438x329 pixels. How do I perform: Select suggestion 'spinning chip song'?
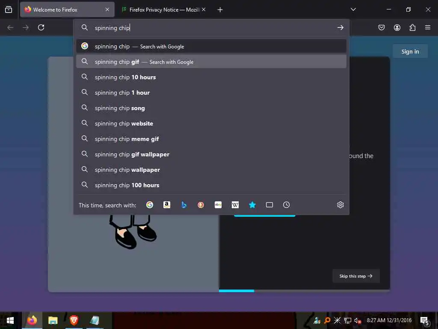click(x=211, y=108)
